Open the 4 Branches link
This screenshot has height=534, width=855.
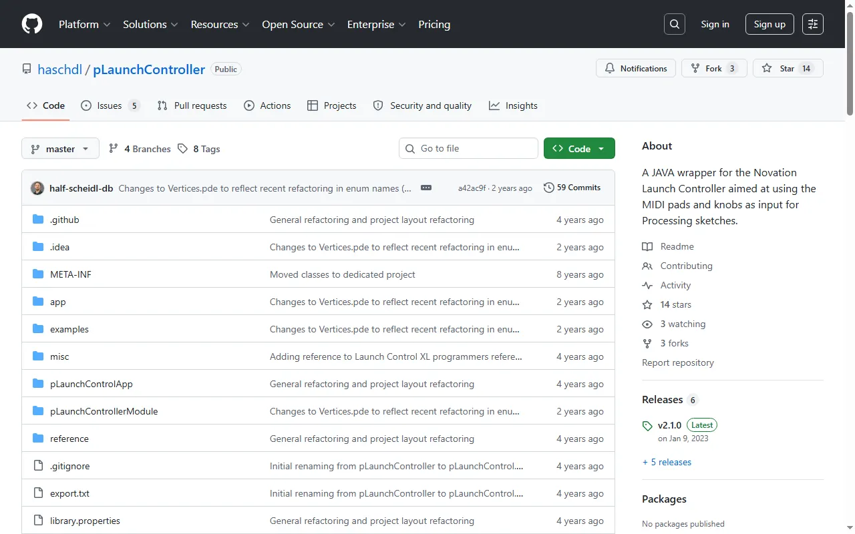pos(140,149)
